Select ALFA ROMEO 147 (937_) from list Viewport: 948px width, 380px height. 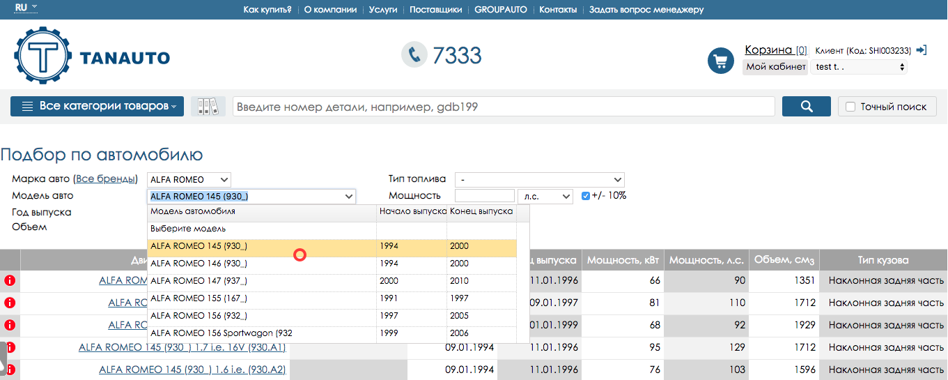[x=199, y=280]
